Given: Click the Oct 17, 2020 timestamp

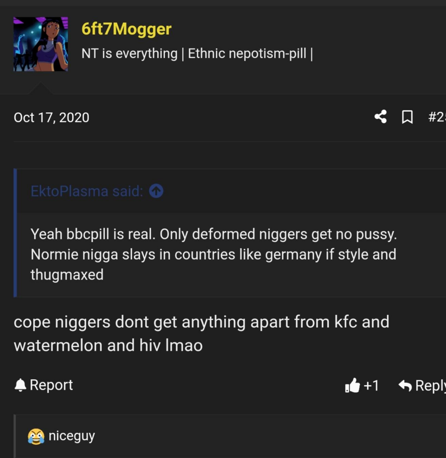Looking at the screenshot, I should coord(51,117).
